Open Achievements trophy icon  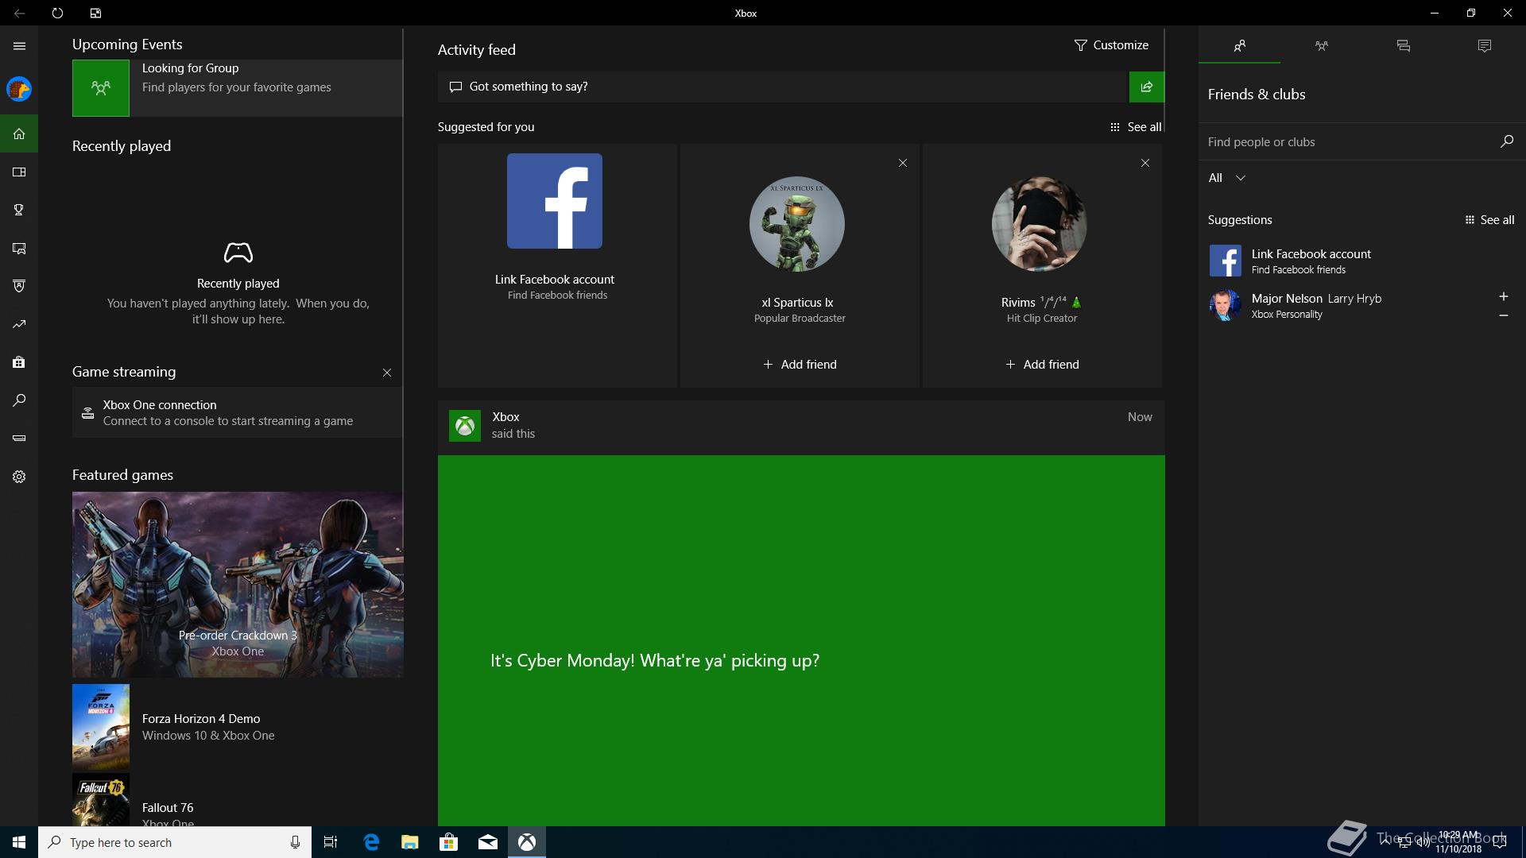(19, 210)
